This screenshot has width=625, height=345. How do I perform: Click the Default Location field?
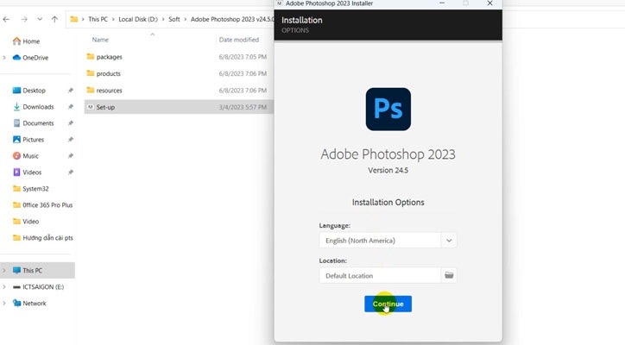[380, 275]
